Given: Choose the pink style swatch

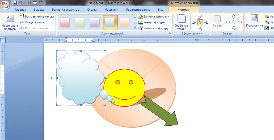Looking at the screenshot, I should (x=65, y=22).
